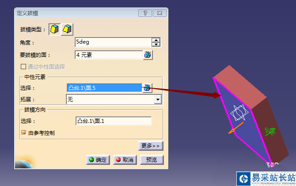This screenshot has height=186, width=296.
Task: Decrease the angle with the down spinner arrow
Action: (x=156, y=45)
